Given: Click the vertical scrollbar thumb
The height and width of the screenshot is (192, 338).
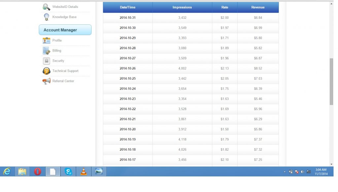Looking at the screenshot, I should (331, 82).
